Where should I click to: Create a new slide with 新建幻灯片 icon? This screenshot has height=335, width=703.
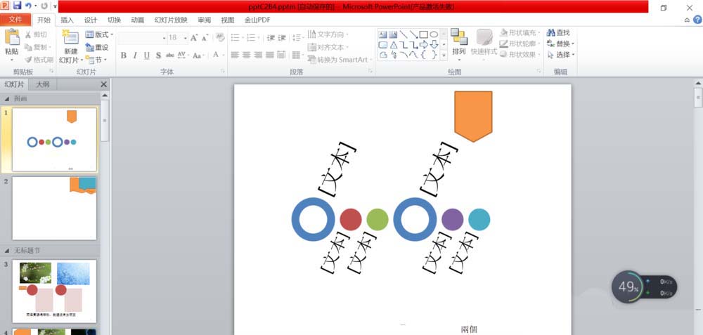pos(71,38)
